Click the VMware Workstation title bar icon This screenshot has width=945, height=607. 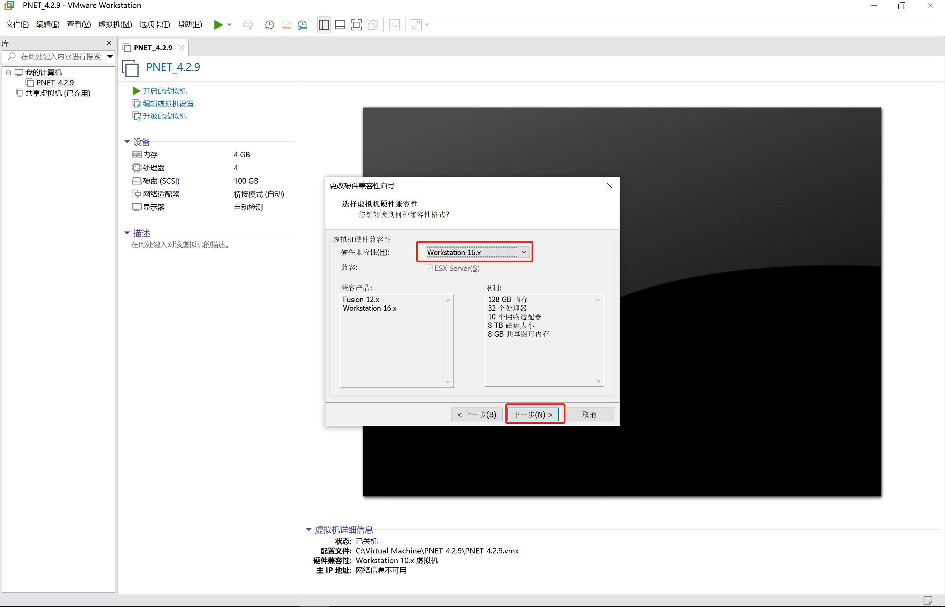(9, 6)
